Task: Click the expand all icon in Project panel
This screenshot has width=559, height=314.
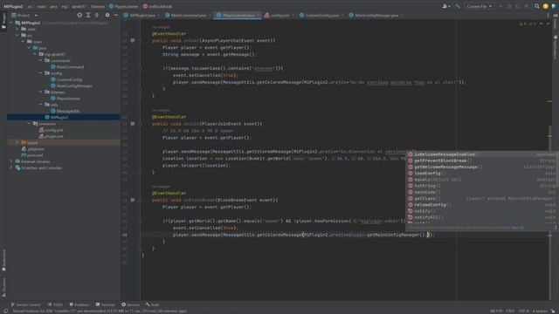Action: coord(88,16)
